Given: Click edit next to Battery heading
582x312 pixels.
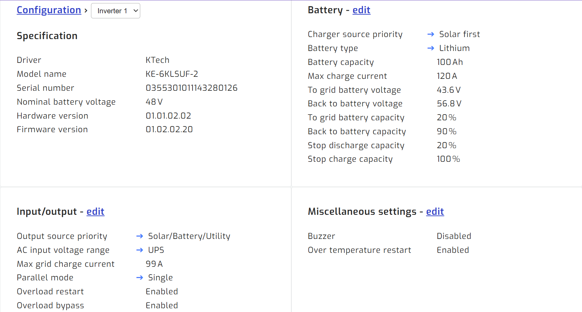Looking at the screenshot, I should (x=361, y=10).
